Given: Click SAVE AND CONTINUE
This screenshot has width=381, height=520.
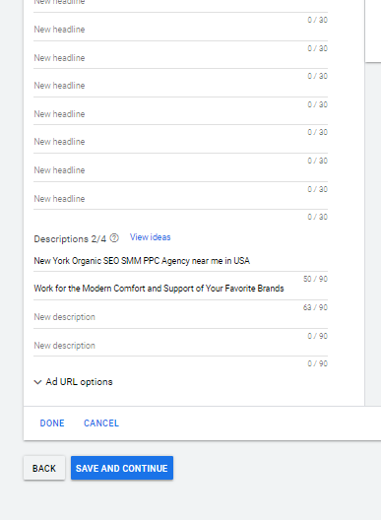Looking at the screenshot, I should click(122, 468).
